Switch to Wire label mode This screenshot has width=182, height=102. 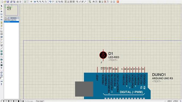[x=1, y=14]
